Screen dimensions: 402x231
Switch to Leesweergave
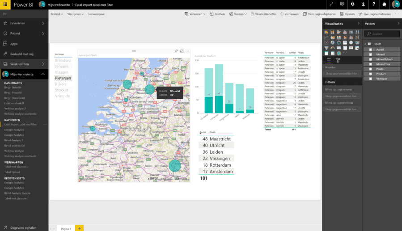(x=97, y=14)
